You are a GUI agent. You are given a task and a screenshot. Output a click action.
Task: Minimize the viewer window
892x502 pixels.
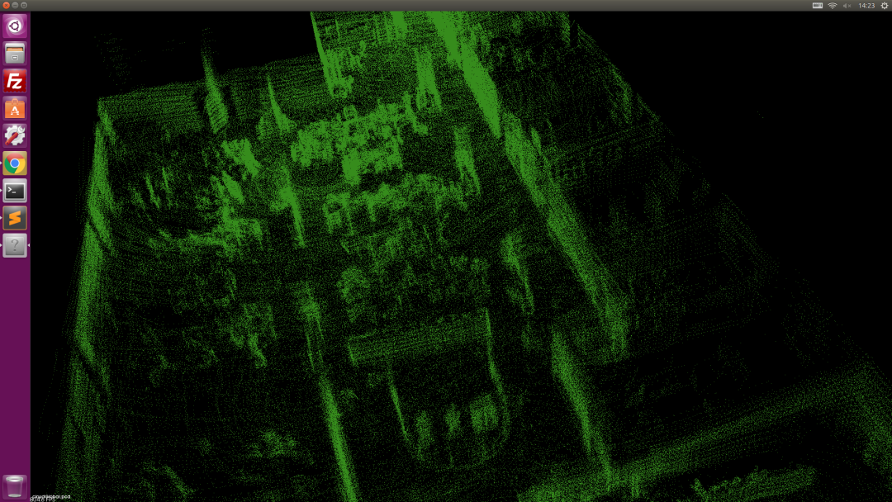(14, 6)
